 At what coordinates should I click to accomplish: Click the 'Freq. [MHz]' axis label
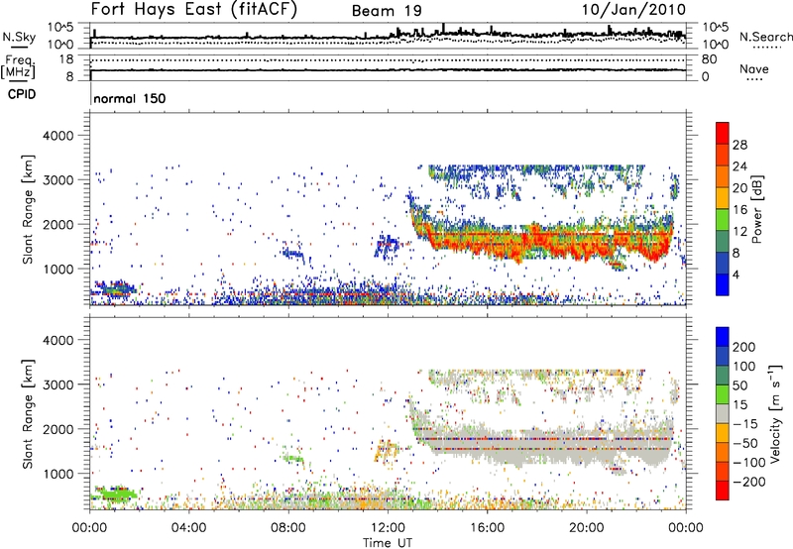[18, 66]
